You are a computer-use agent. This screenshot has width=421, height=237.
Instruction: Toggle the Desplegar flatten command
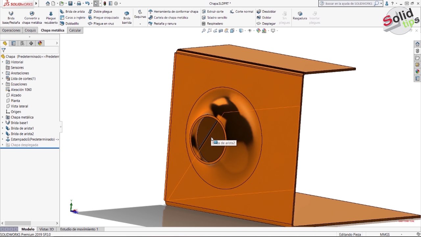tap(266, 24)
